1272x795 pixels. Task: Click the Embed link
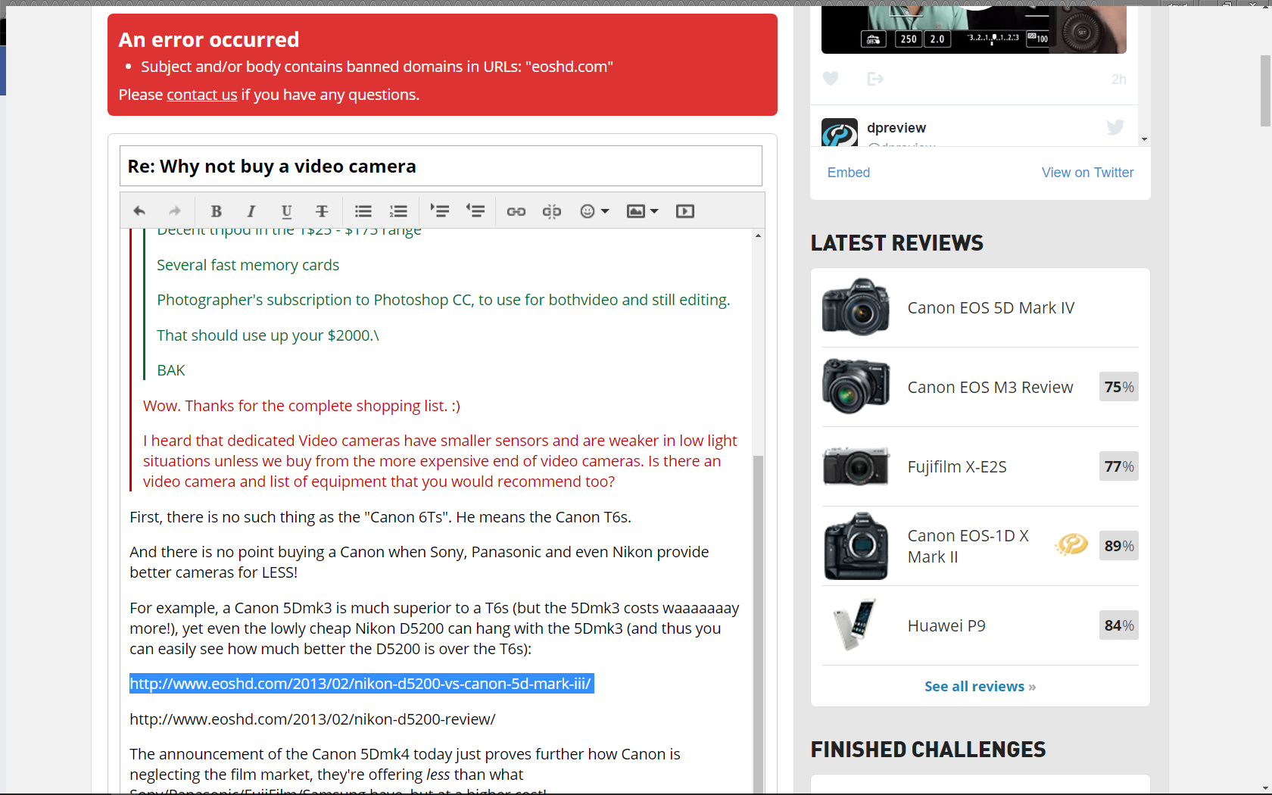click(849, 173)
